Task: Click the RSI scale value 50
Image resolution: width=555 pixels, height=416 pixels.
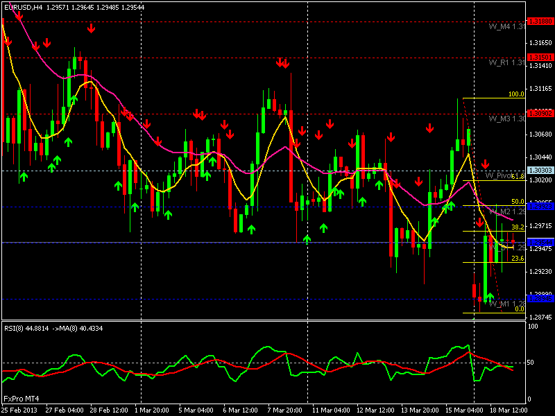Action: click(531, 363)
